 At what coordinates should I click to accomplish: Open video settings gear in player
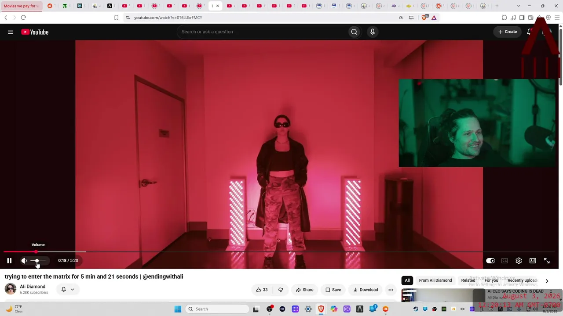(519, 261)
